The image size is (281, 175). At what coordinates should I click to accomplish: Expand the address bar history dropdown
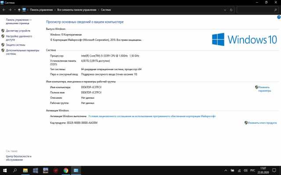225,10
